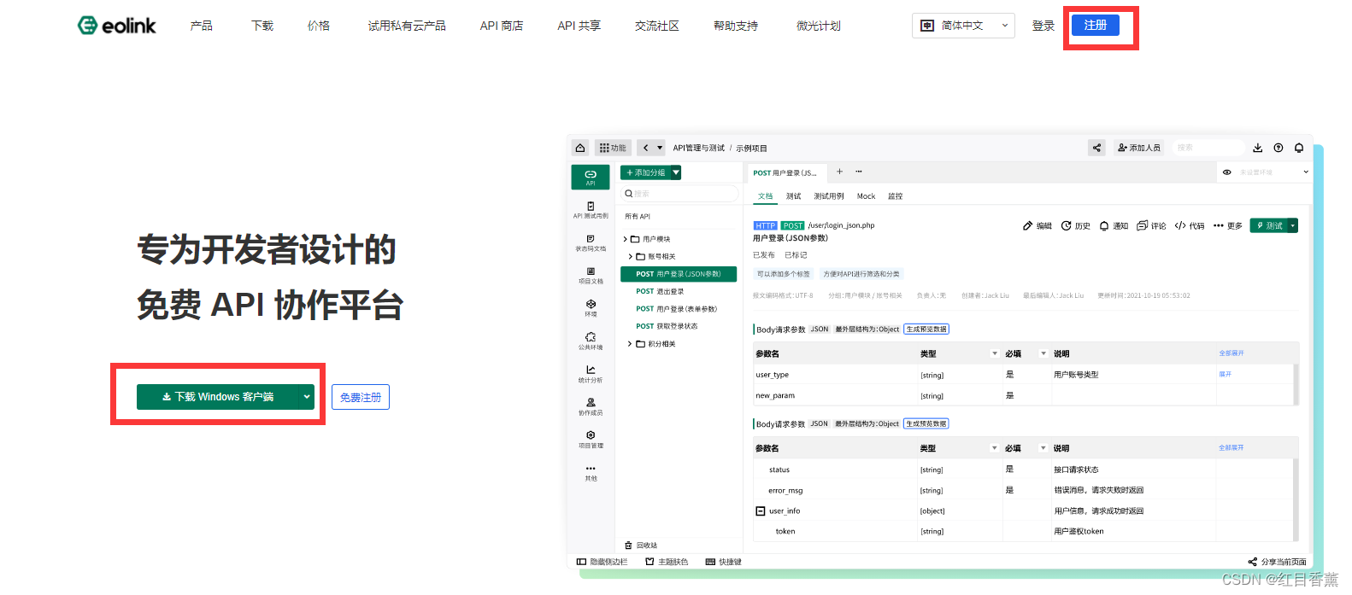Click 下载 Windows 客户端 button
The height and width of the screenshot is (595, 1352).
(218, 397)
